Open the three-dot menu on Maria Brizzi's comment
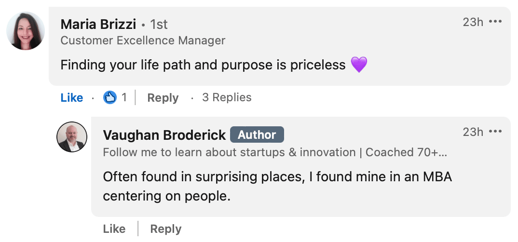 [495, 22]
